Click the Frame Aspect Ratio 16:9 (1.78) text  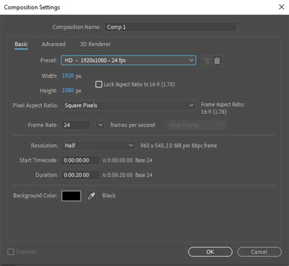pyautogui.click(x=223, y=108)
